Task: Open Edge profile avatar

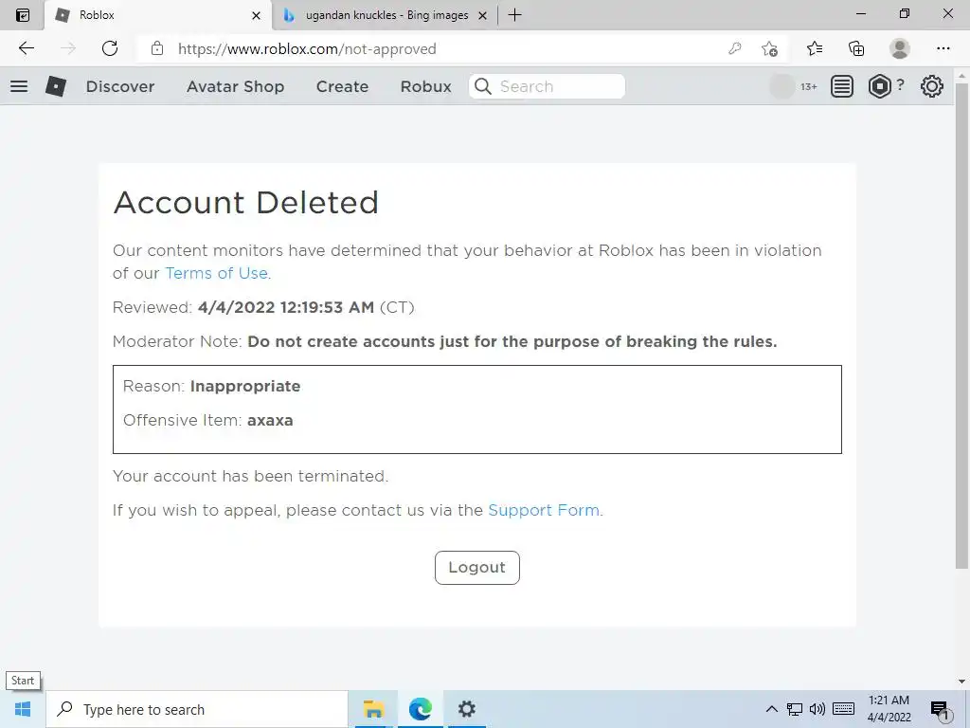Action: point(900,48)
